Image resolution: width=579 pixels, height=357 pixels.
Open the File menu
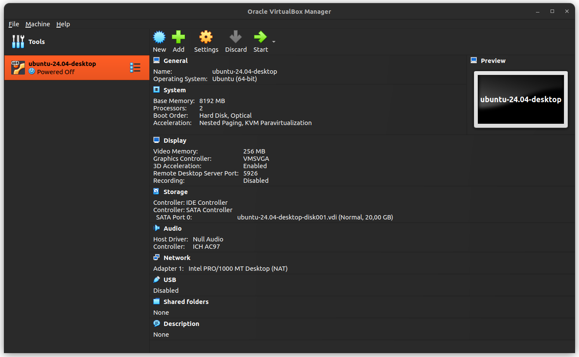pyautogui.click(x=13, y=24)
